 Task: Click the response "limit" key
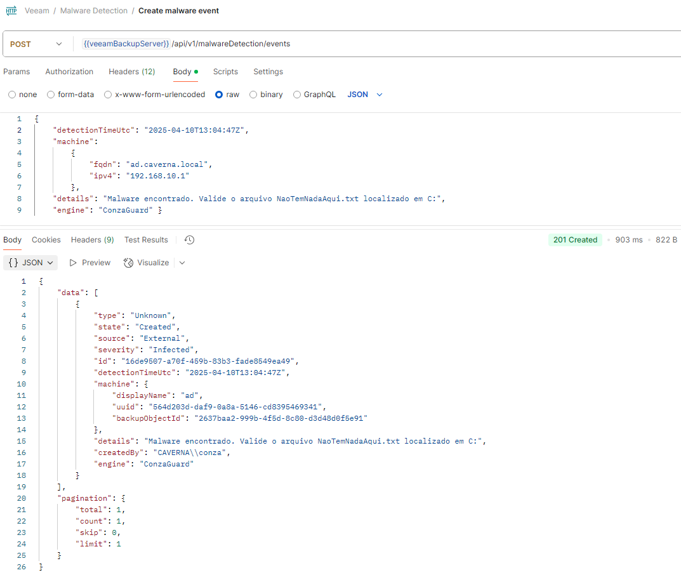coord(91,543)
